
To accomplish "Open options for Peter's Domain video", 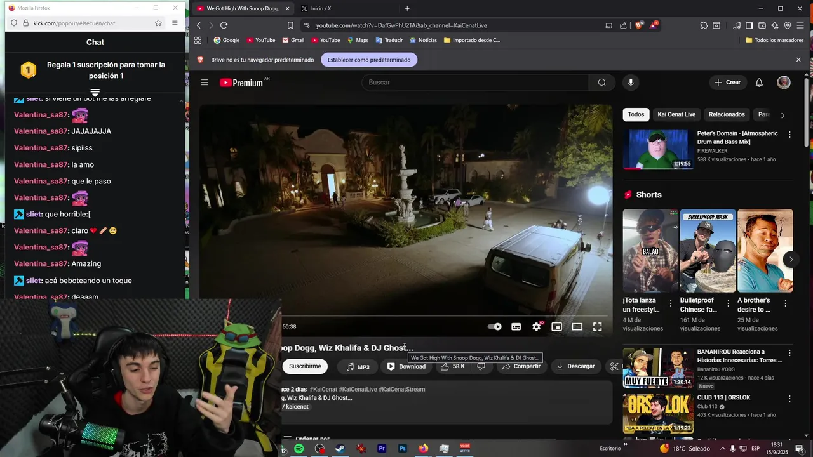I will pyautogui.click(x=789, y=135).
